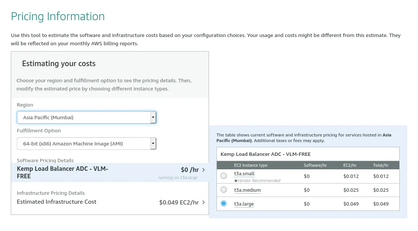418x231 pixels.
Task: Click the Pricing Information heading
Action: (x=58, y=16)
